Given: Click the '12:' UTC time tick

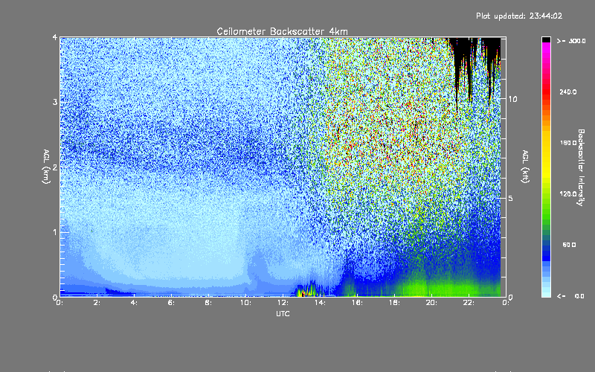Looking at the screenshot, I should pos(283,303).
